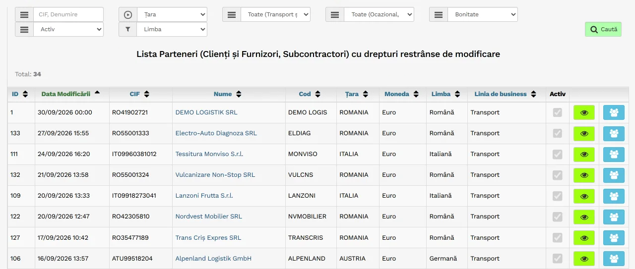Viewport: 635px width, 269px height.
Task: Click blue group button for Vulcanizare Non-Stop SRL
Action: pyautogui.click(x=614, y=175)
